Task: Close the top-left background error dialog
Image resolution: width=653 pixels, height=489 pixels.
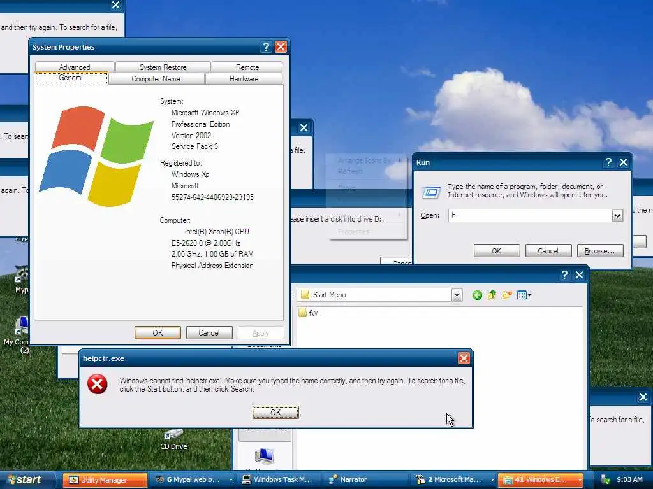Action: (x=116, y=5)
